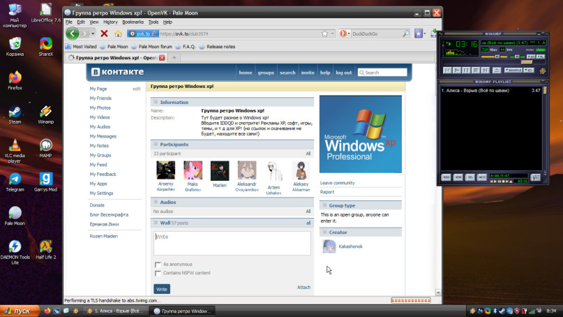Image resolution: width=563 pixels, height=317 pixels.
Task: Click the Write post text area
Action: (232, 243)
